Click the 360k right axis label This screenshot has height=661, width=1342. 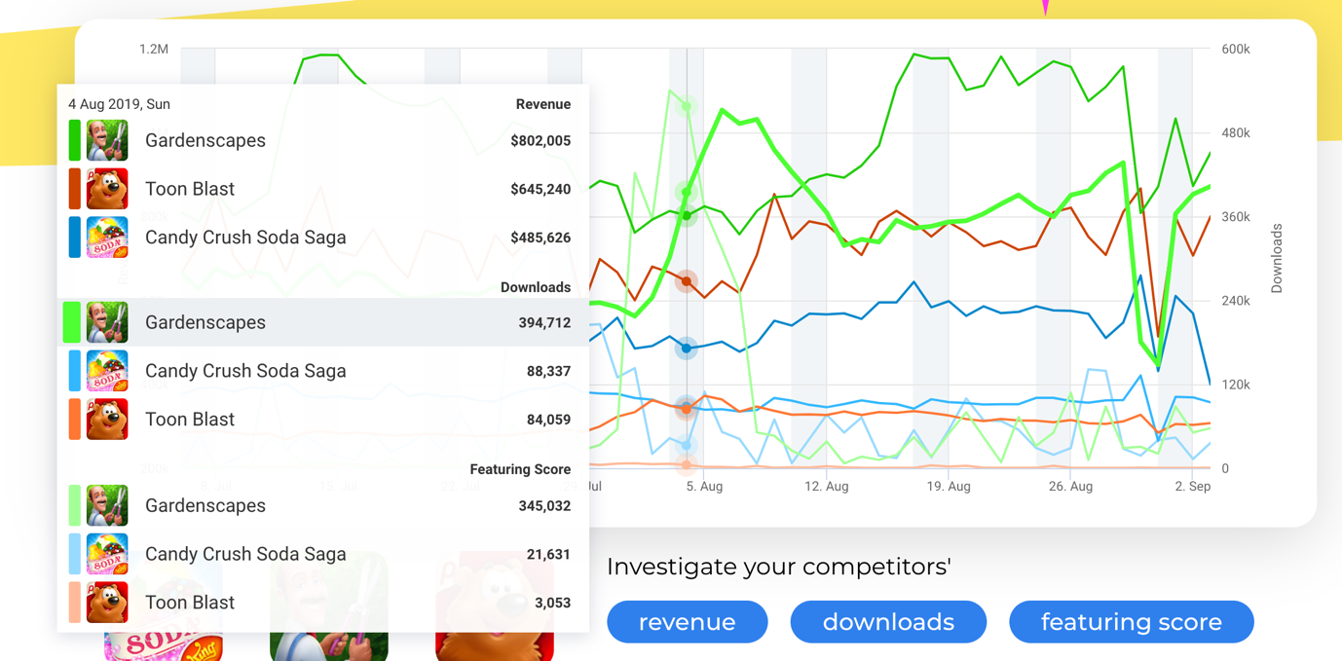click(1236, 217)
